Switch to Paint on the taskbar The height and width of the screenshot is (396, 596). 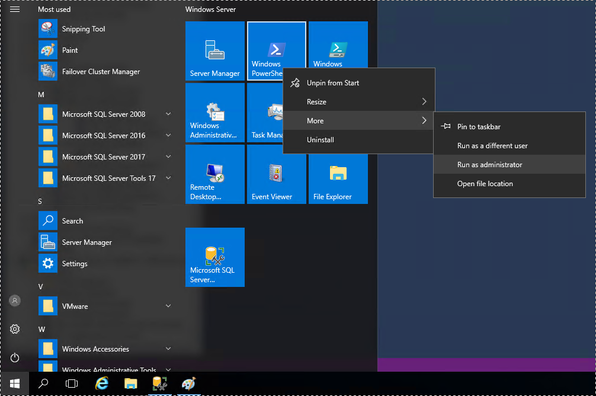[188, 384]
